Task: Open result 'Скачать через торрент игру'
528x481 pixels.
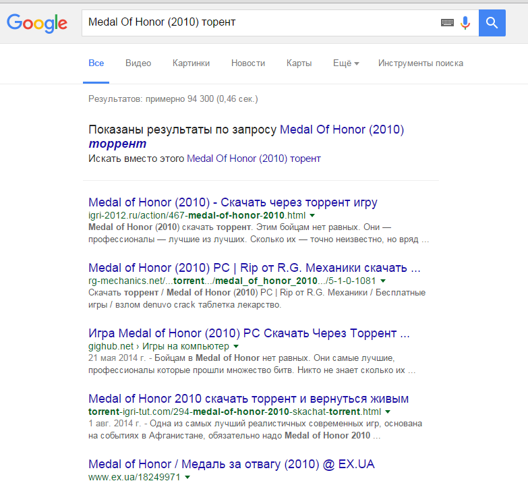Action: (233, 202)
